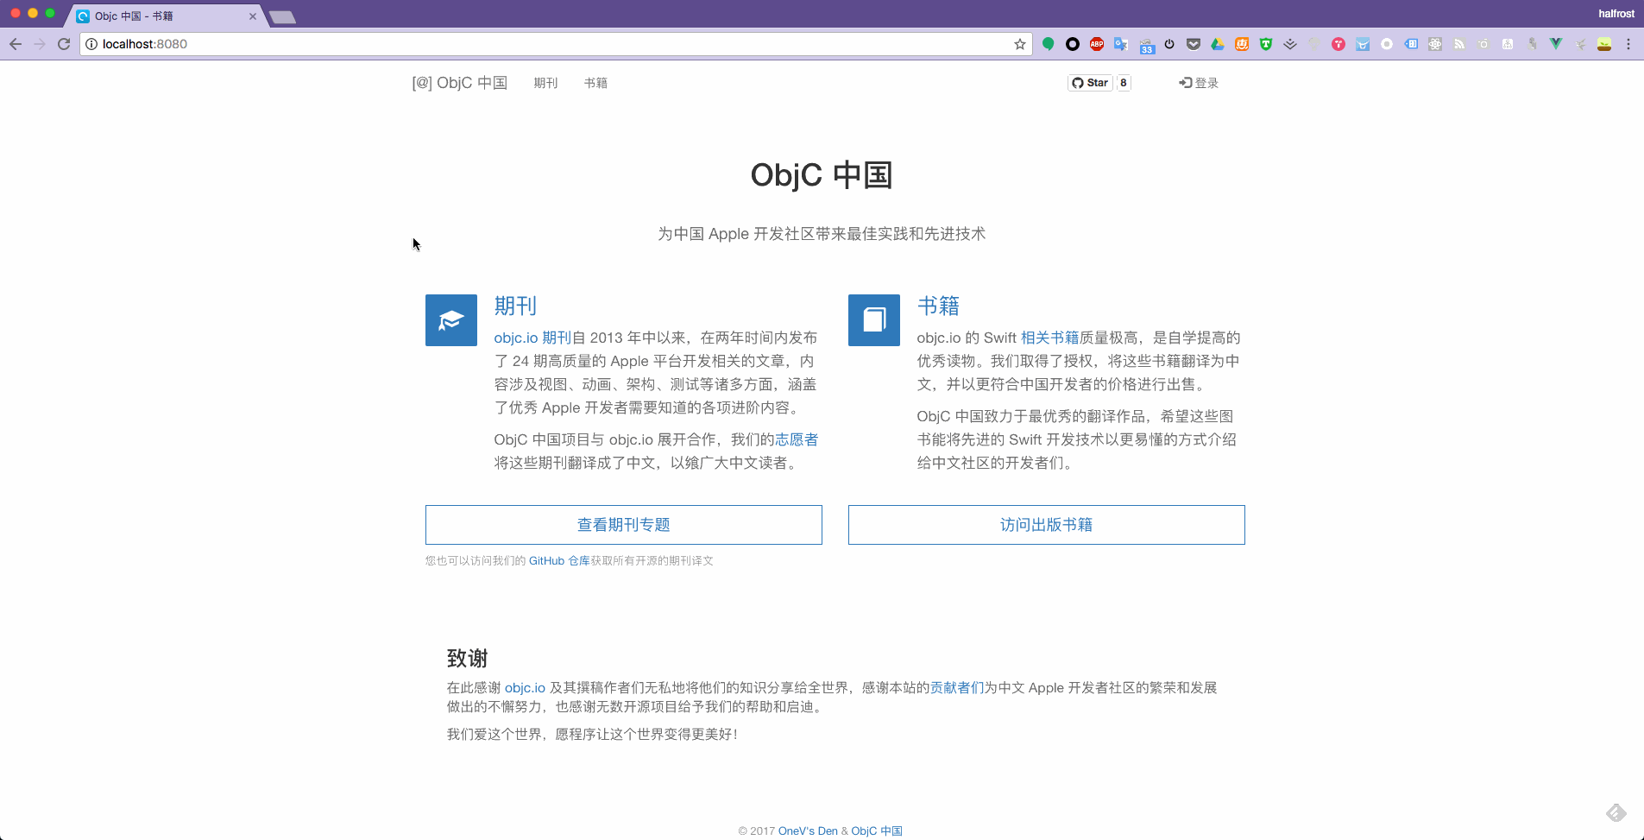This screenshot has width=1644, height=840.
Task: Open the 书籍 section heading link
Action: (938, 306)
